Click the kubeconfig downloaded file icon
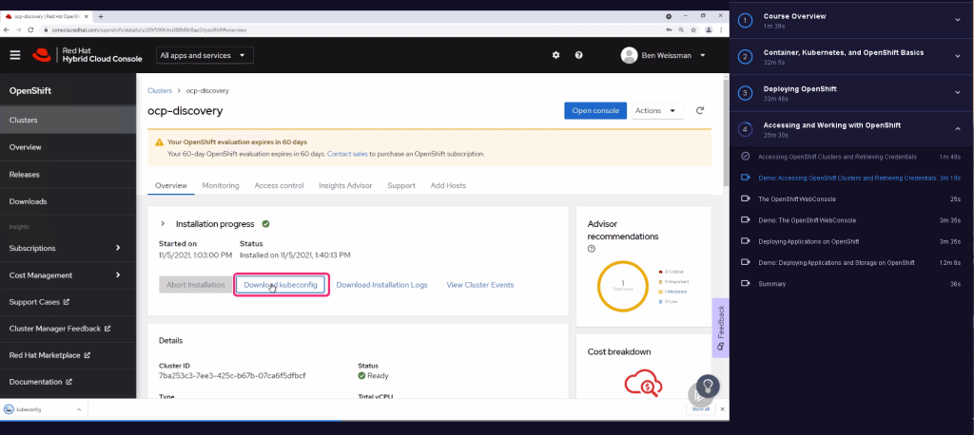The width and height of the screenshot is (974, 435). tap(9, 409)
